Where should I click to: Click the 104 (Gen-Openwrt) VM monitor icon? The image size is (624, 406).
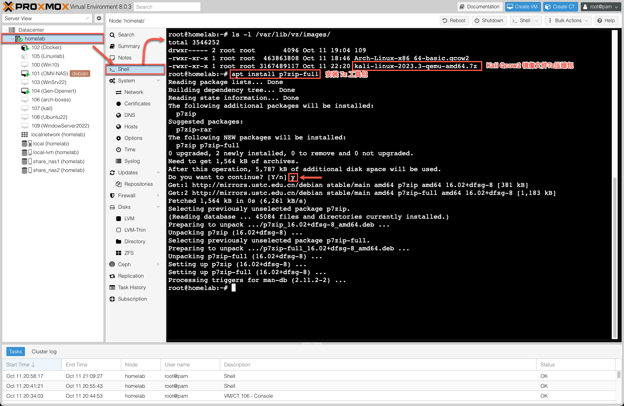click(x=25, y=91)
